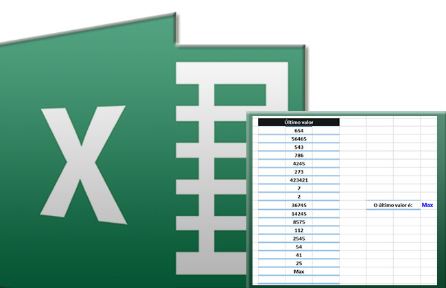Select the cell containing 41
Screen dimensions: 446x288
click(x=298, y=255)
